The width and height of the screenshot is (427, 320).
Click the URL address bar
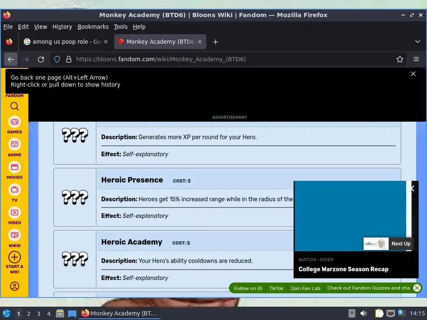click(x=228, y=59)
